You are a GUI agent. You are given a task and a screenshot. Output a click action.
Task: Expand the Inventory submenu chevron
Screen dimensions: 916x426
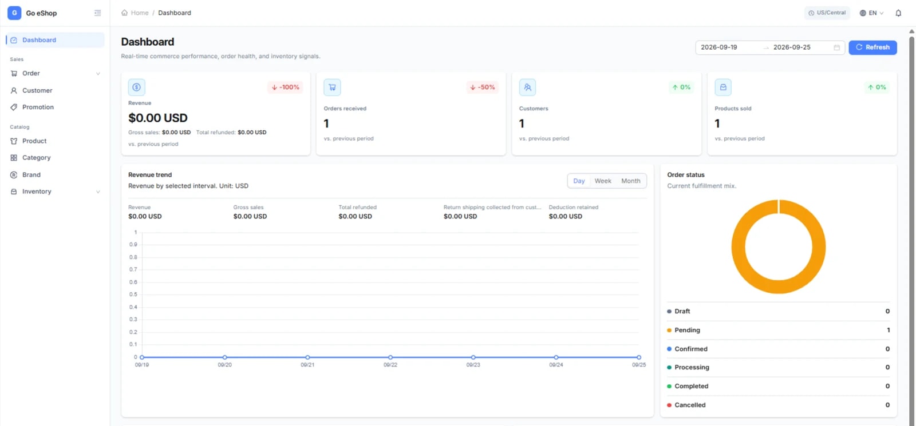pos(98,192)
